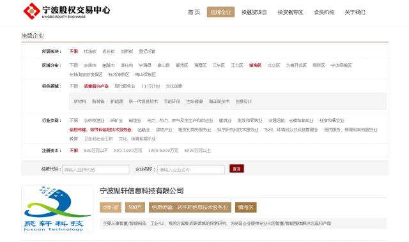Select 不限 in the 所属板块 row

point(74,51)
